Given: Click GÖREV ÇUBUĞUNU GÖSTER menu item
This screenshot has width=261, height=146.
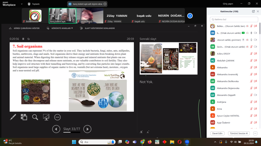Looking at the screenshot, I should coord(24,28).
